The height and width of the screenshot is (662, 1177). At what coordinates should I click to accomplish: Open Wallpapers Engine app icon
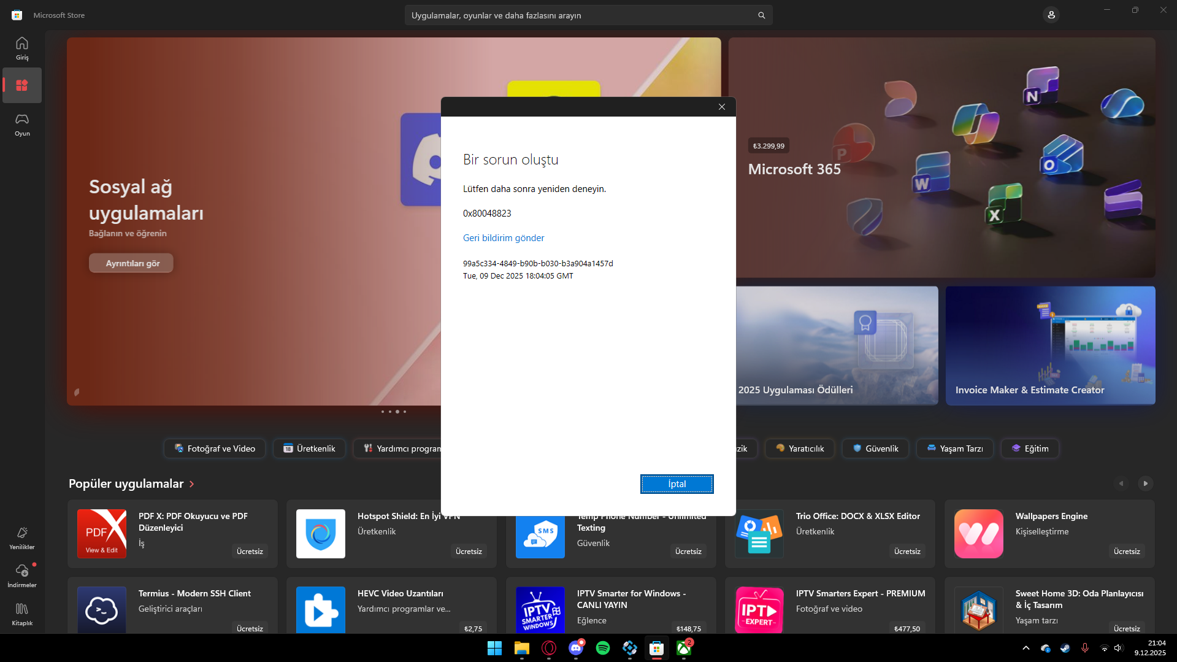(979, 534)
